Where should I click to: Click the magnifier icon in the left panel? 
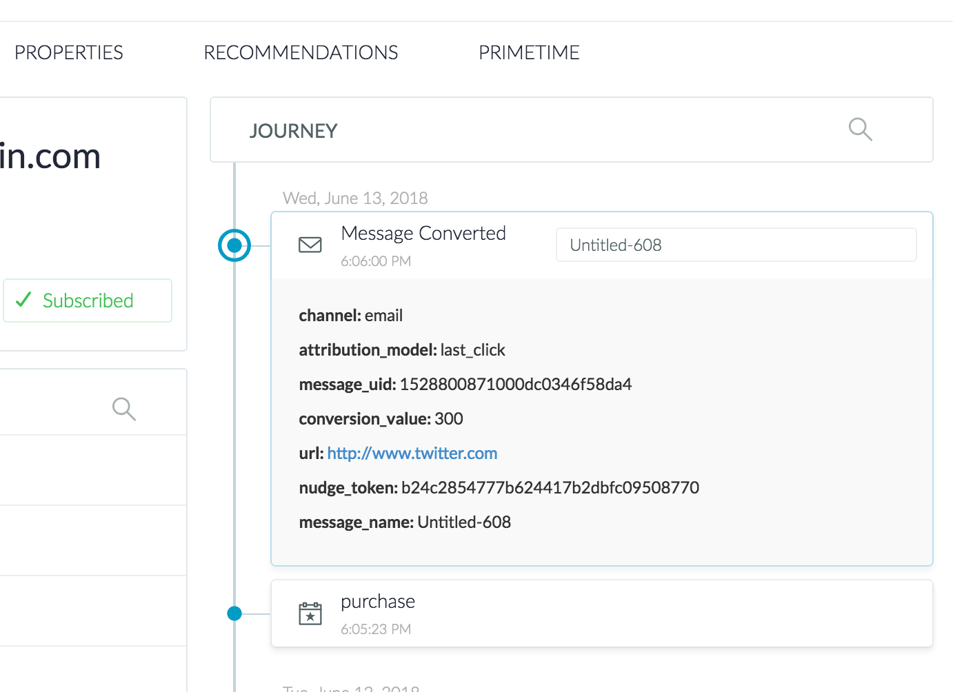123,409
